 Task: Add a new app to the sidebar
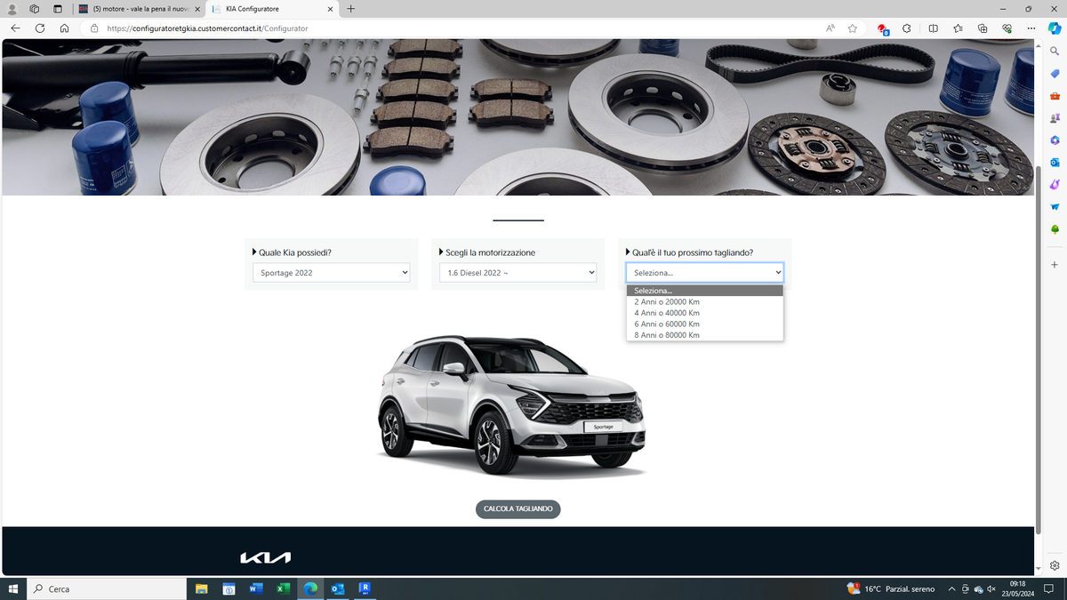coord(1055,265)
